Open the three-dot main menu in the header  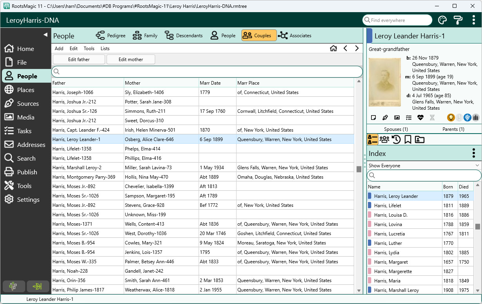click(474, 20)
